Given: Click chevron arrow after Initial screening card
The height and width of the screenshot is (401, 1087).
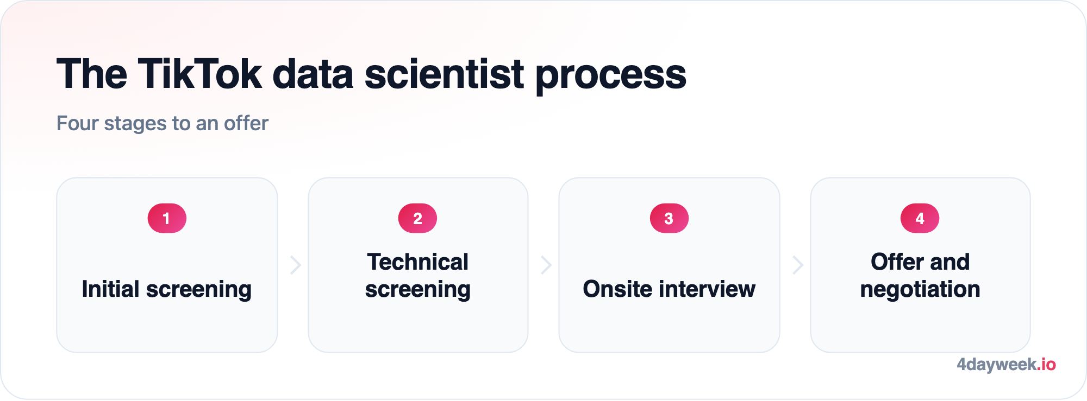Looking at the screenshot, I should click(296, 265).
